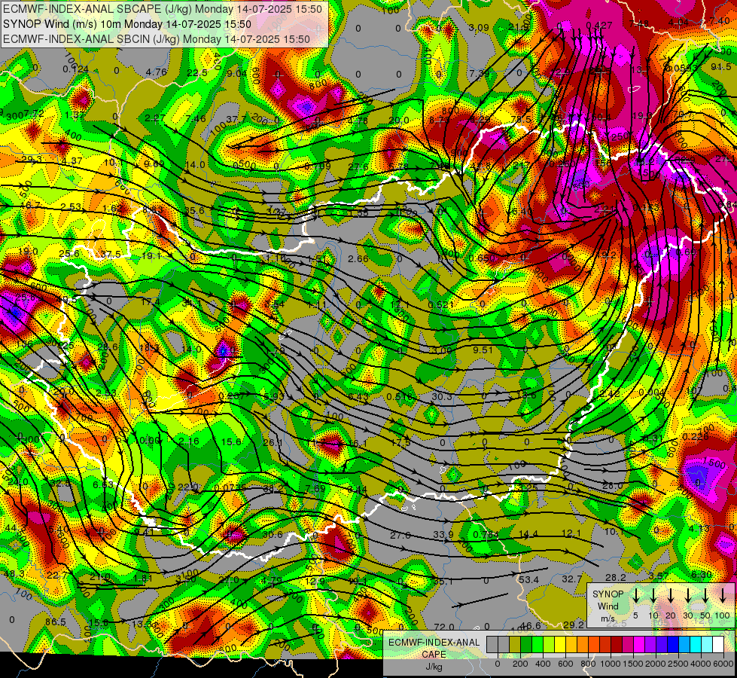Click the map value 86.5
Image resolution: width=737 pixels, height=678 pixels.
(56, 622)
